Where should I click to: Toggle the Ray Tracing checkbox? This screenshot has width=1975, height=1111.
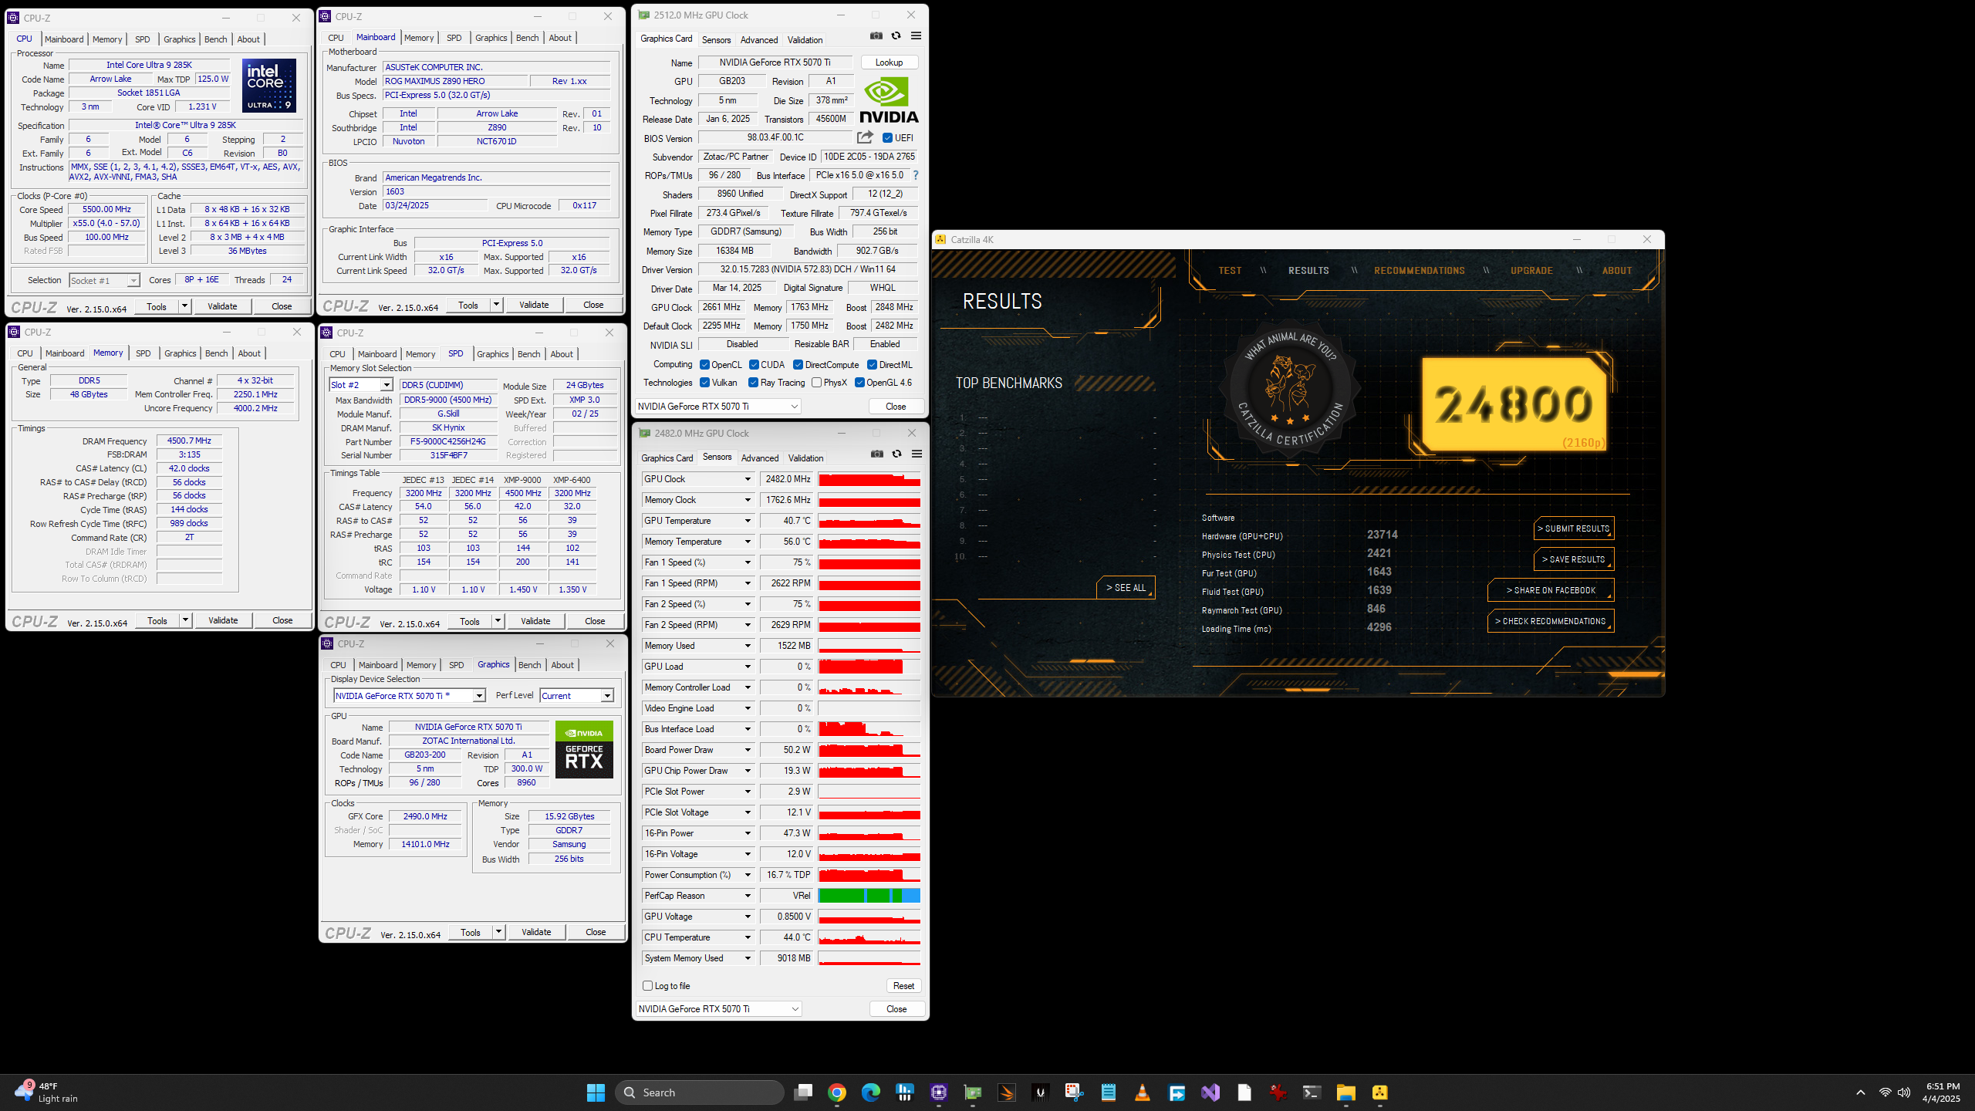753,383
